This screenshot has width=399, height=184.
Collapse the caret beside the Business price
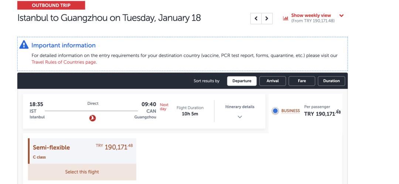(x=337, y=110)
